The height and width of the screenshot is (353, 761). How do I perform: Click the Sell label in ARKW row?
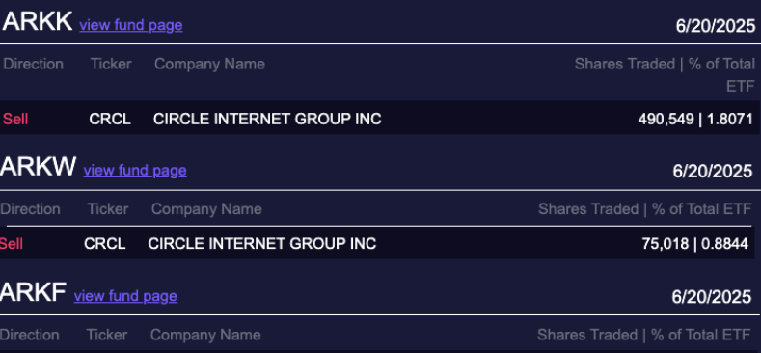12,243
